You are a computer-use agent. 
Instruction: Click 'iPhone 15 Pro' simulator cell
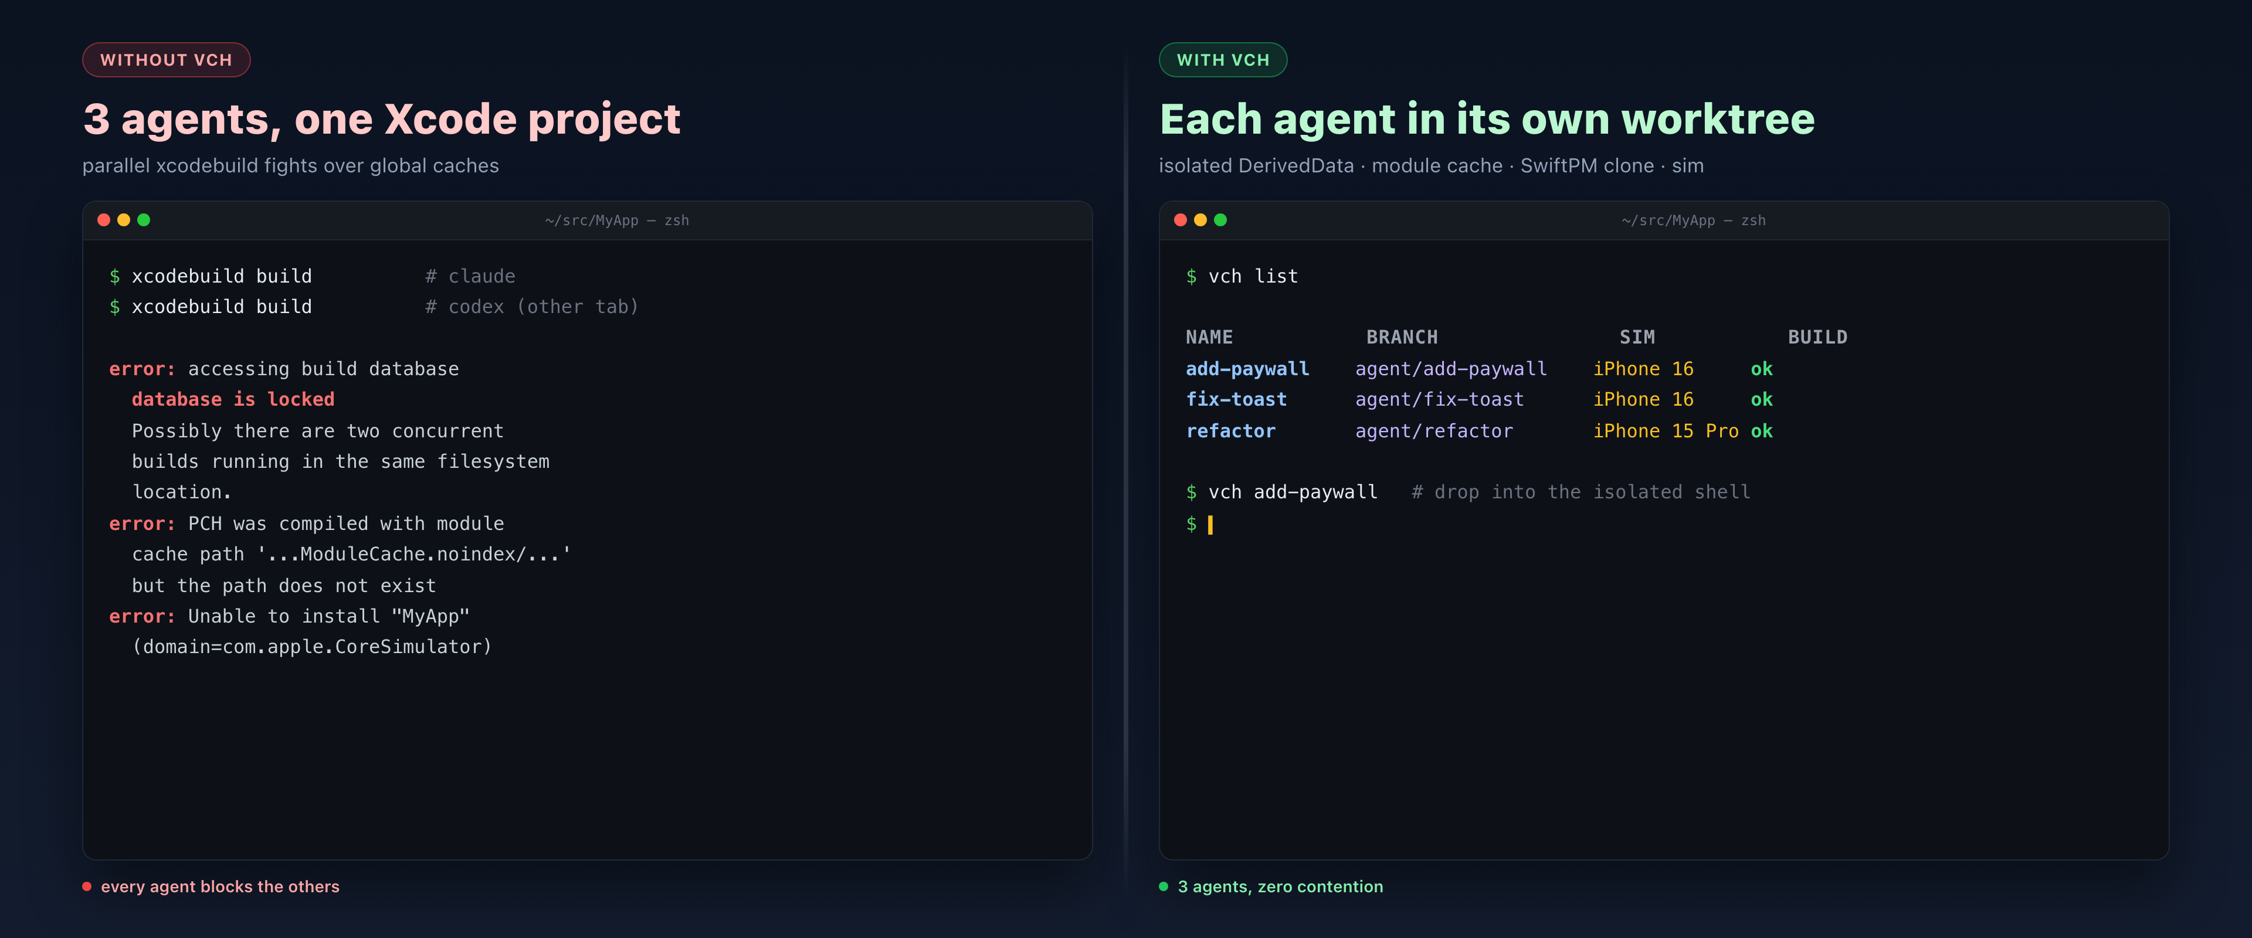[x=1666, y=431]
